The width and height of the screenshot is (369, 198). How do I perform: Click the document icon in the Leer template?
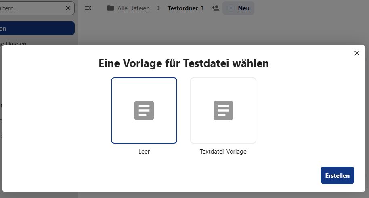click(x=144, y=110)
